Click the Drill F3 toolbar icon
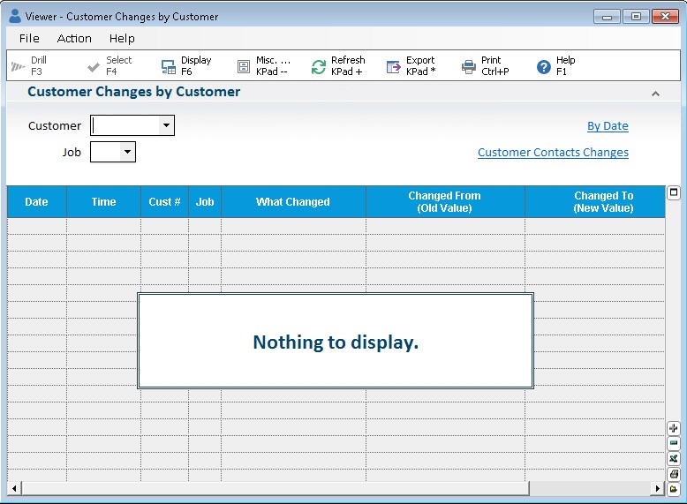This screenshot has width=687, height=504. click(x=18, y=67)
